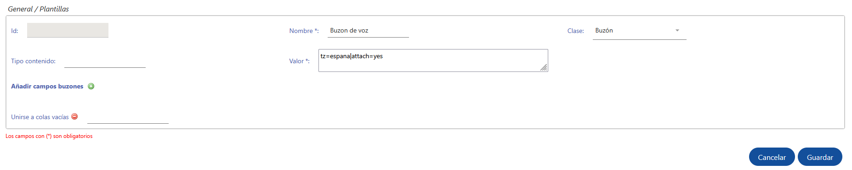Click into the Nombre field containing Buzon de voz
The width and height of the screenshot is (852, 170).
click(x=368, y=31)
